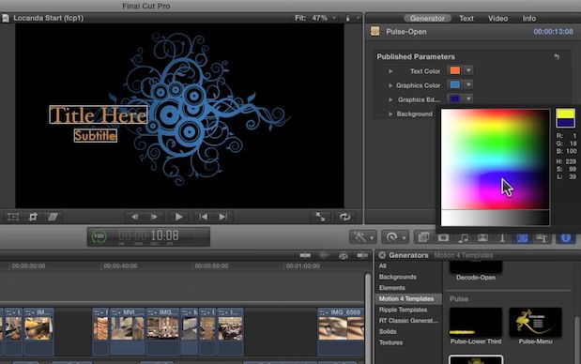The image size is (581, 364).
Task: Select the Pulse-Lower Third generator thumbnail
Action: click(476, 322)
